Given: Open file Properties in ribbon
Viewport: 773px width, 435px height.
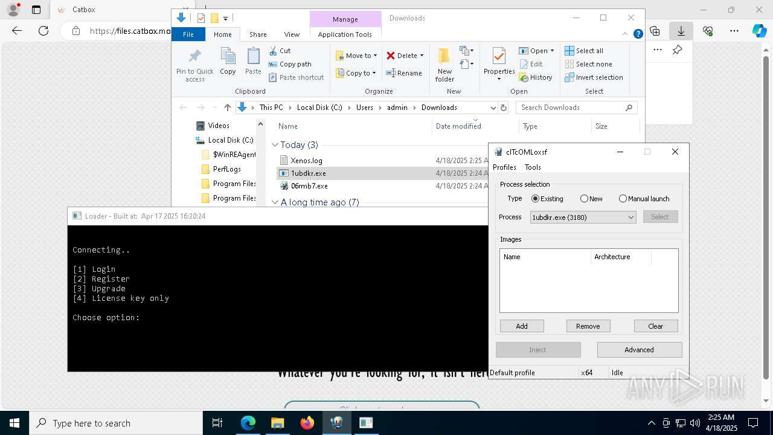Looking at the screenshot, I should click(x=499, y=65).
